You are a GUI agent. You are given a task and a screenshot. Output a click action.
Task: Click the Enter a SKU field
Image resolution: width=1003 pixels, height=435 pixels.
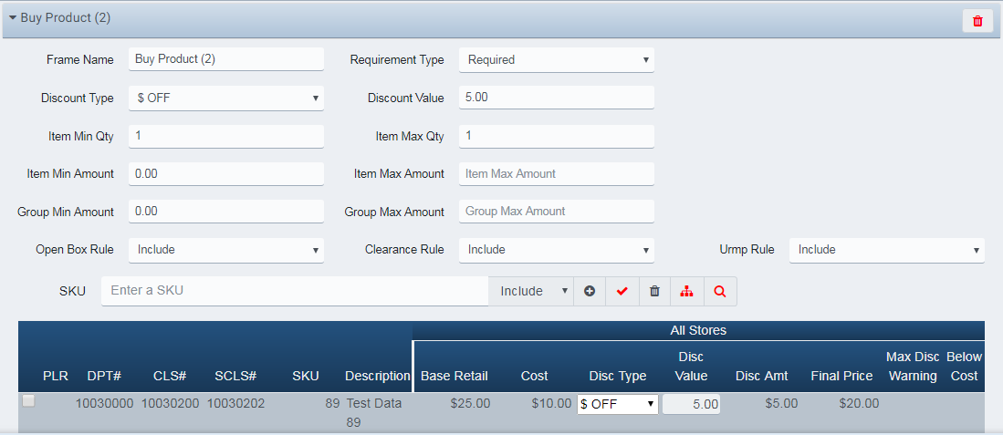295,291
